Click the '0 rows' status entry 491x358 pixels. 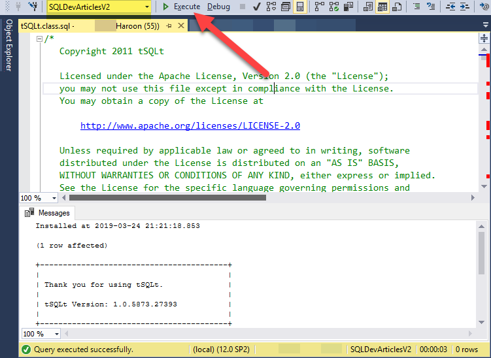[x=467, y=350]
